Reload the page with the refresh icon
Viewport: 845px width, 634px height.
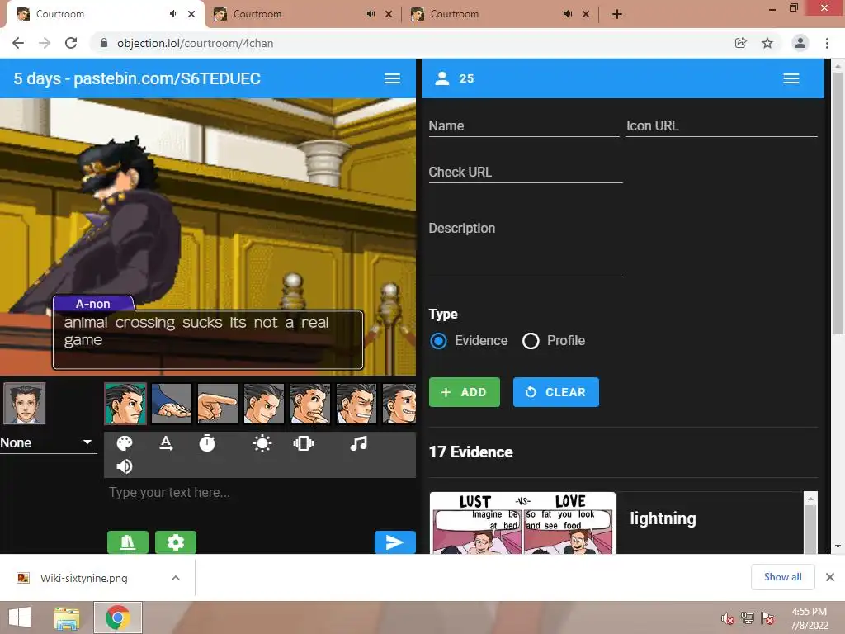coord(71,43)
